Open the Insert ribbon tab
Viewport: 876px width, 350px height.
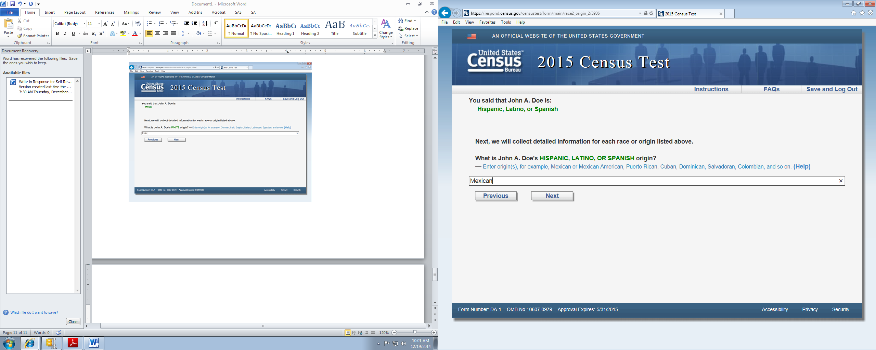pos(50,12)
